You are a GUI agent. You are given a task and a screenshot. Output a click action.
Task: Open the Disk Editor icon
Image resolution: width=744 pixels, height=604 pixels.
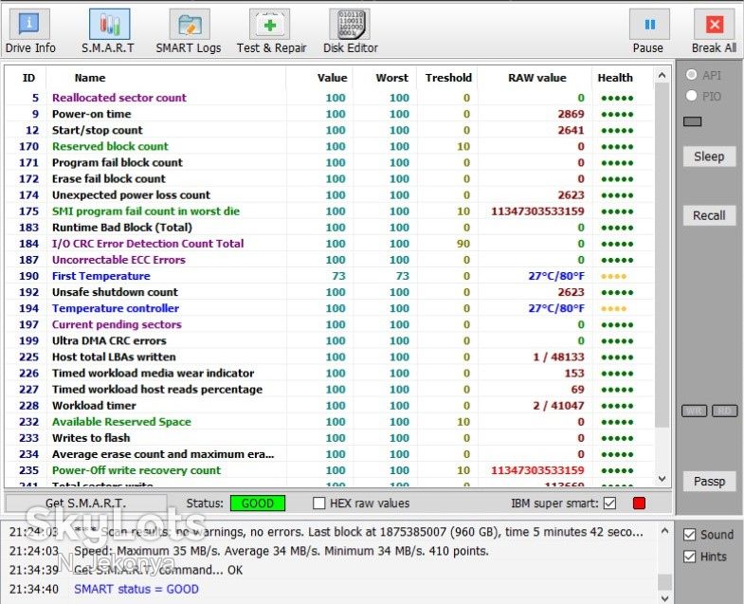pyautogui.click(x=350, y=25)
